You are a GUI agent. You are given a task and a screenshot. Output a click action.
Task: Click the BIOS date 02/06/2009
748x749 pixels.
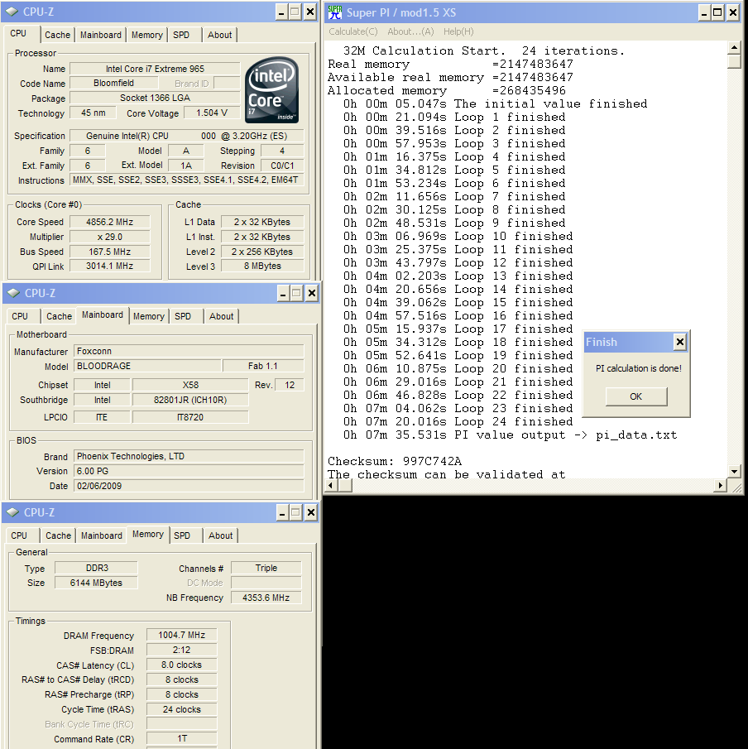tap(189, 486)
